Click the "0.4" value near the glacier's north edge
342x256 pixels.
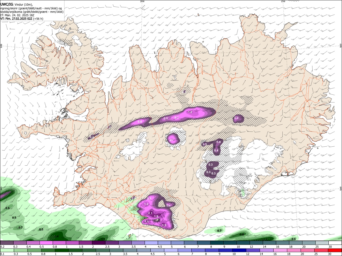tap(219, 142)
